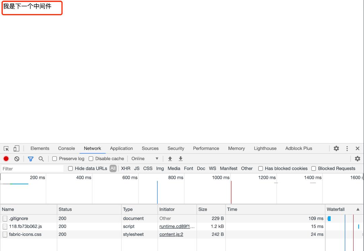Check the Hide data URLs option
Screen dimensions: 364x251
[70, 168]
